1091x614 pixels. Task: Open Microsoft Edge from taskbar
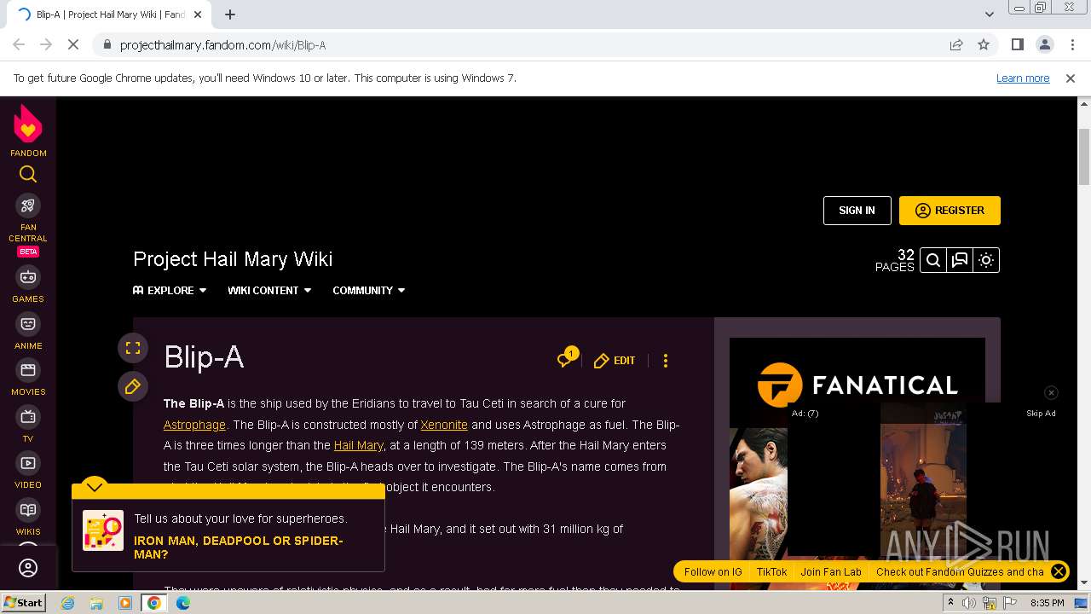click(182, 603)
